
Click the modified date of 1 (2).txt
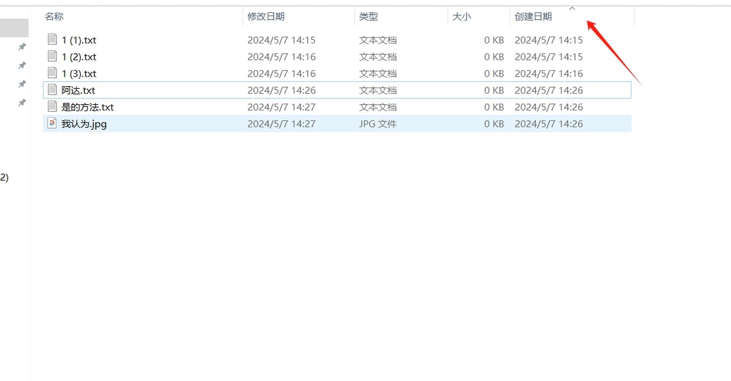click(281, 57)
